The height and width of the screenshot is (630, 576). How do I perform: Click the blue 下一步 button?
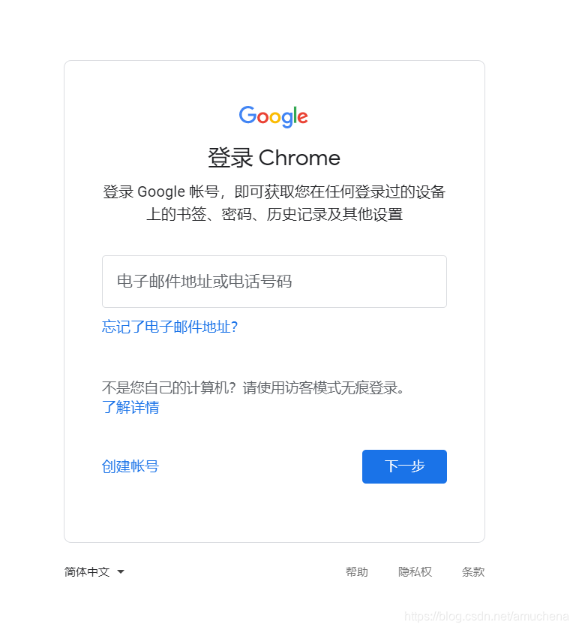point(404,466)
